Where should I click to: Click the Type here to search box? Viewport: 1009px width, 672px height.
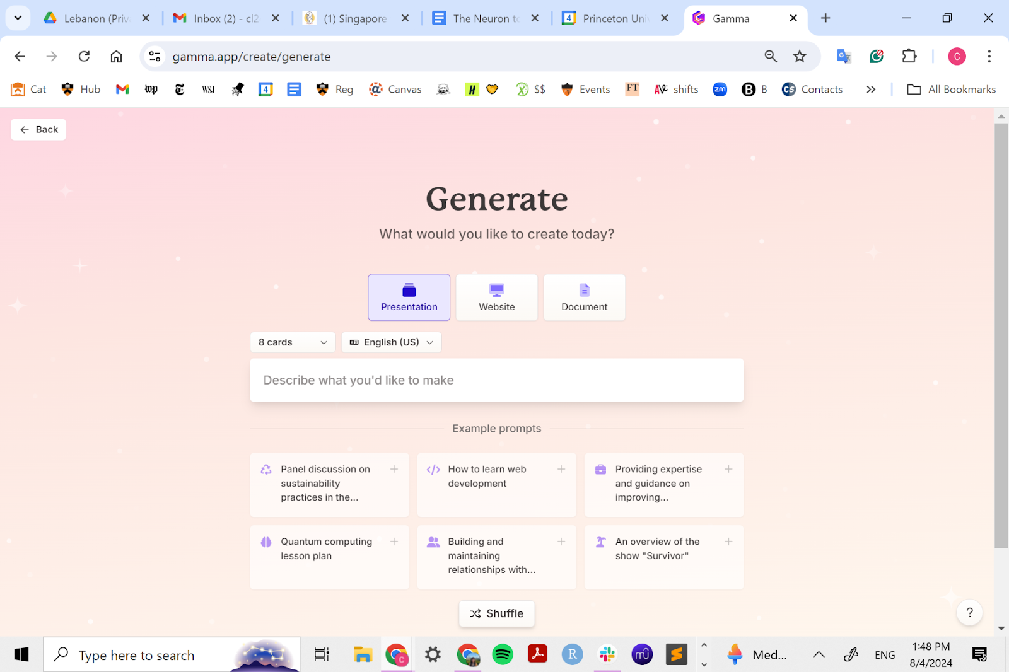172,655
